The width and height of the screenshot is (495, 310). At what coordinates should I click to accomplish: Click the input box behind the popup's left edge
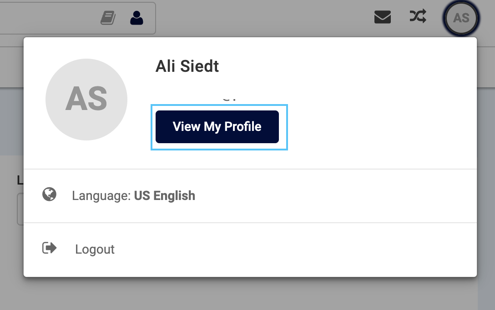[x=20, y=209]
